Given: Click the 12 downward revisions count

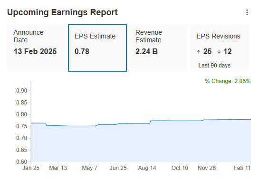Looking at the screenshot, I should (228, 51).
